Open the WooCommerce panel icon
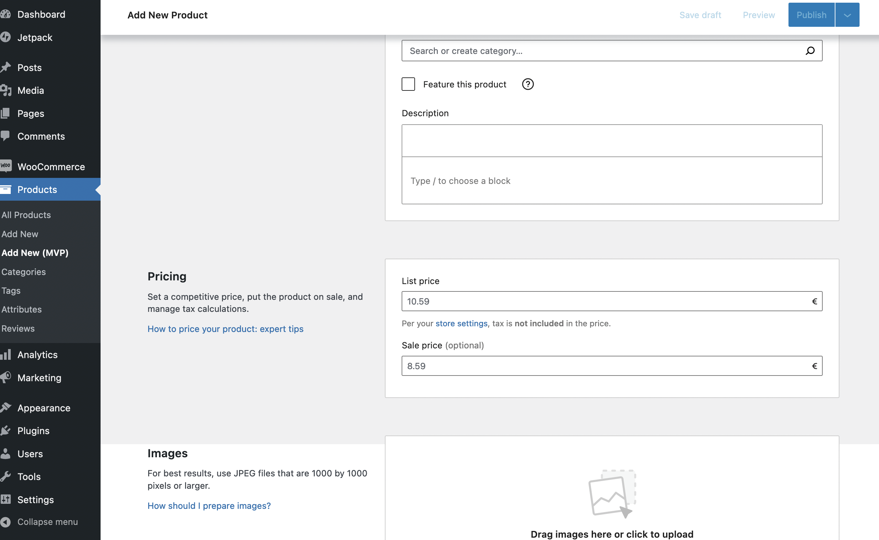 point(6,166)
